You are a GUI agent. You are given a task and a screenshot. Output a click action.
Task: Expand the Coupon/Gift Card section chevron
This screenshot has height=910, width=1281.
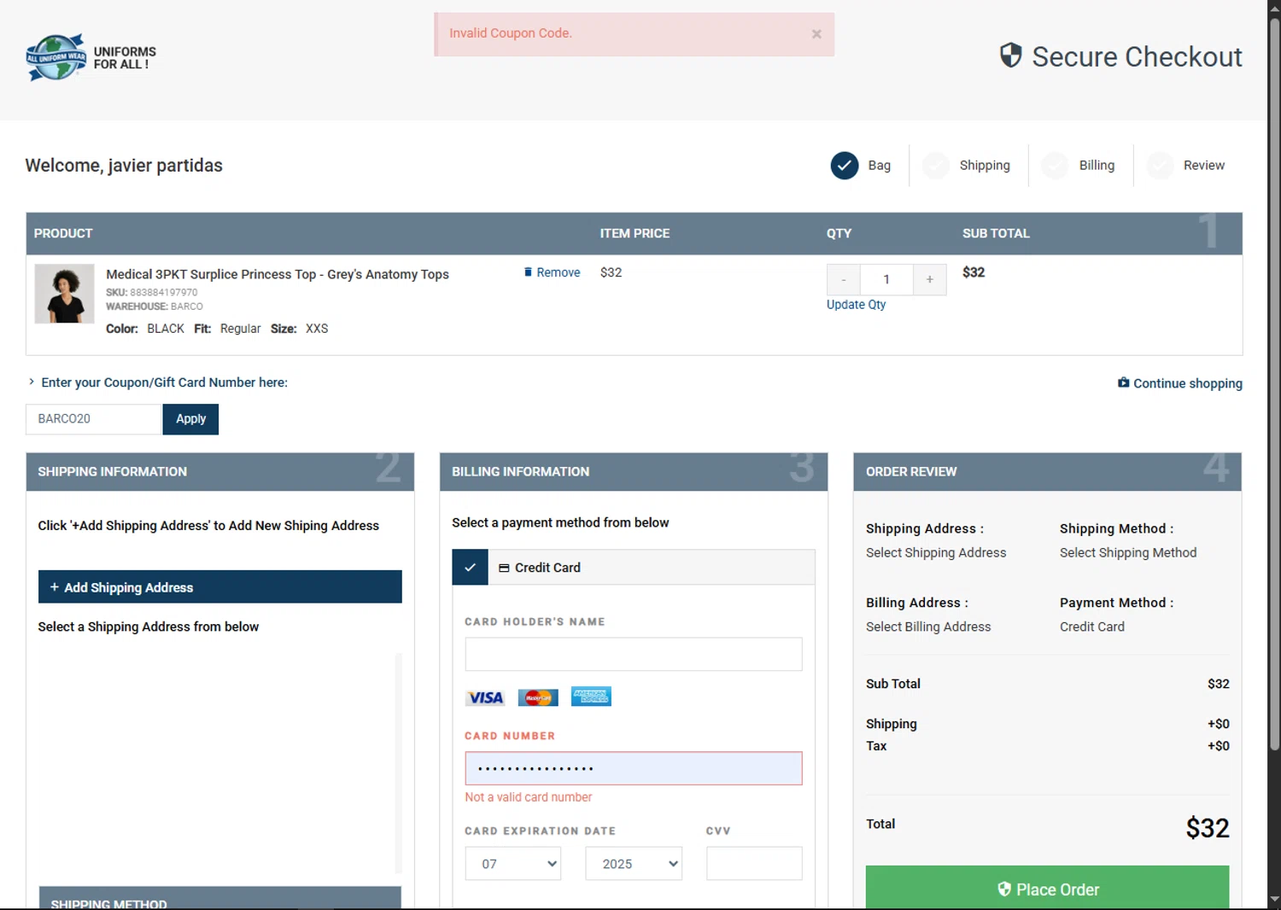point(32,382)
